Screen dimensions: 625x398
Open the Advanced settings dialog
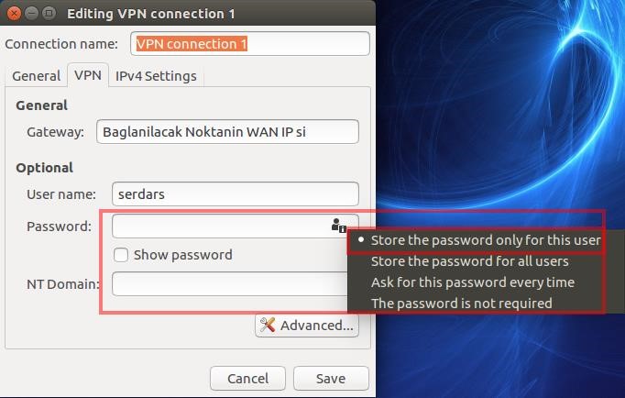[307, 326]
